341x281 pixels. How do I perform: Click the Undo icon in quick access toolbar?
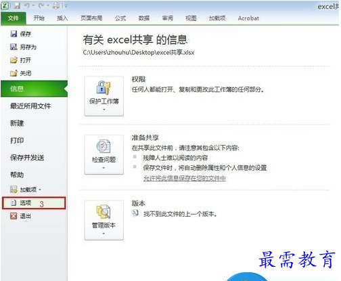(27, 5)
